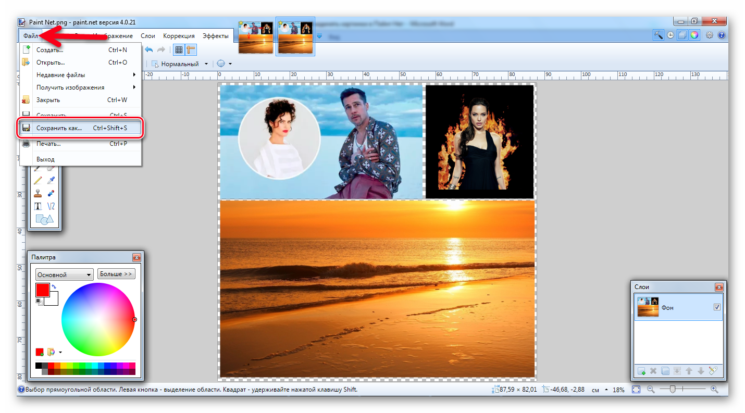Click the 18% zoom value
Image resolution: width=745 pixels, height=413 pixels.
pyautogui.click(x=618, y=390)
